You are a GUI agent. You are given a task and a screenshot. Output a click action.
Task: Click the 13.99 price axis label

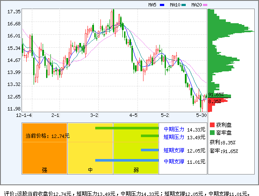pyautogui.click(x=14, y=72)
